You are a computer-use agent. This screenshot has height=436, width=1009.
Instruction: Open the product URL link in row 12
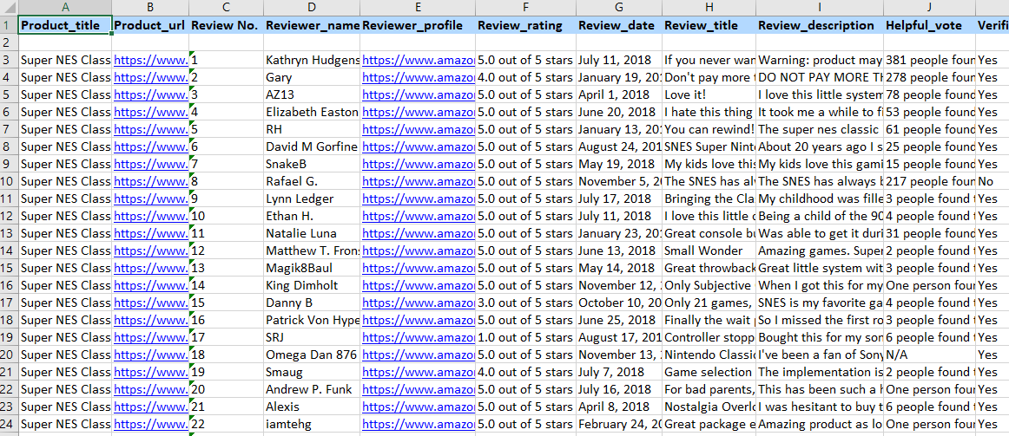150,216
